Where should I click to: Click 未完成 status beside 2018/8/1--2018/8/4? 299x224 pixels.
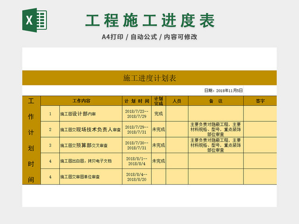(x=159, y=161)
